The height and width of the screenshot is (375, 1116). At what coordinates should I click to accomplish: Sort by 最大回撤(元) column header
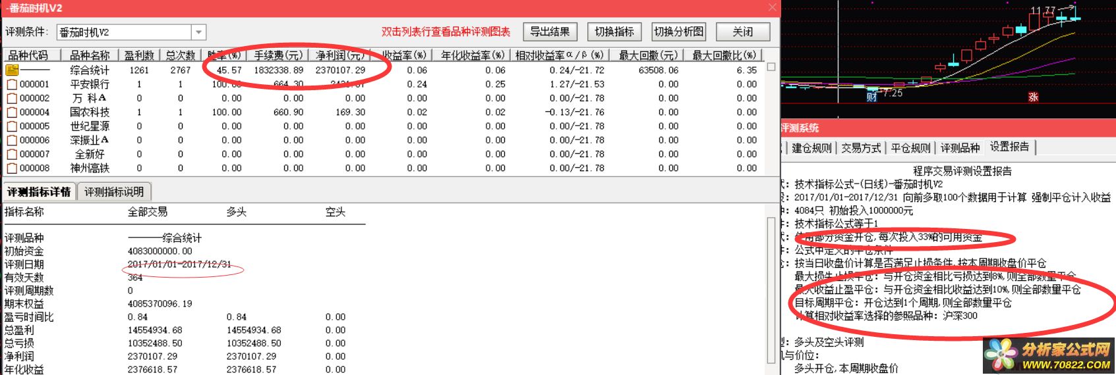coord(648,55)
